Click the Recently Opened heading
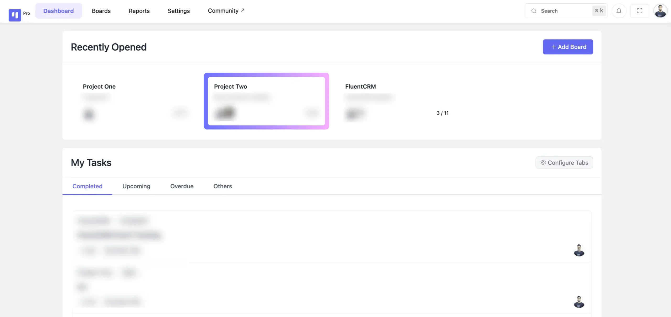Screen dimensions: 671x317 (x=109, y=47)
